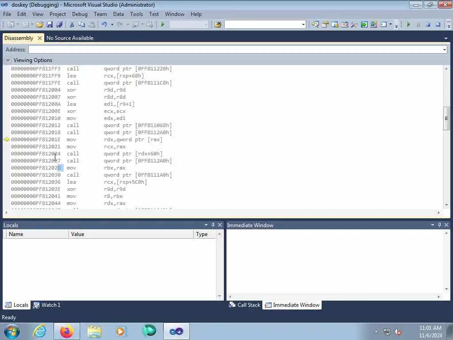Open the Command Window icon's dropdown arrow
Screen dimensions: 453x340
[x=391, y=25]
